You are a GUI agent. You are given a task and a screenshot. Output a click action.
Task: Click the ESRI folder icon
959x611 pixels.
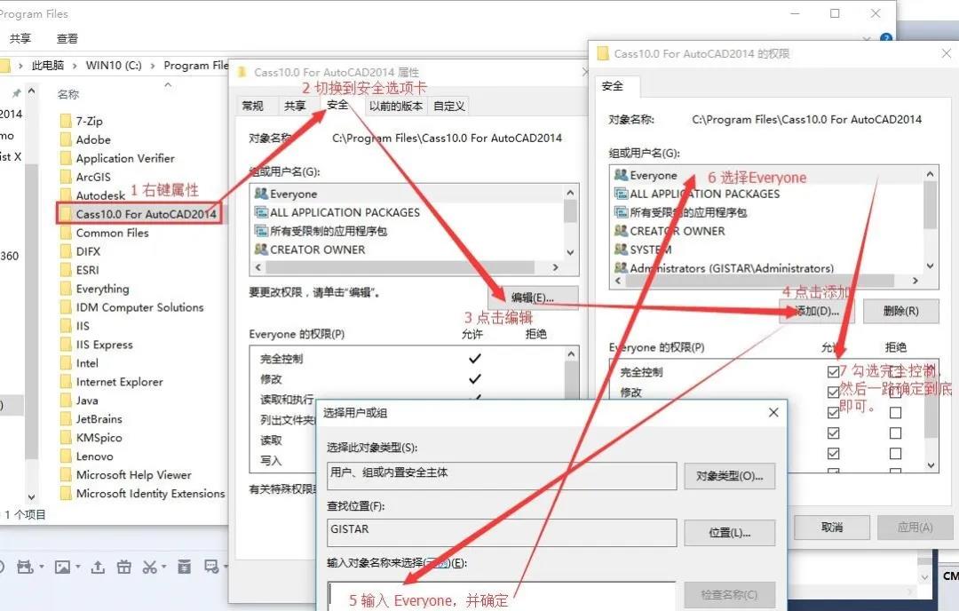pyautogui.click(x=66, y=270)
